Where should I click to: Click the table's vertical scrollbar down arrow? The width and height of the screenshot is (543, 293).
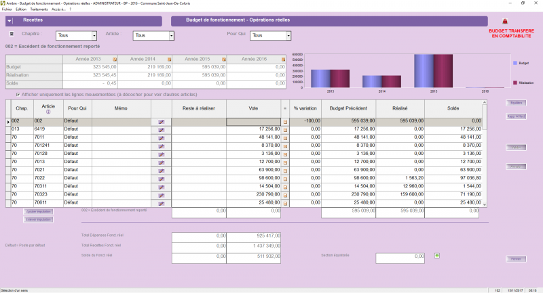(x=485, y=204)
